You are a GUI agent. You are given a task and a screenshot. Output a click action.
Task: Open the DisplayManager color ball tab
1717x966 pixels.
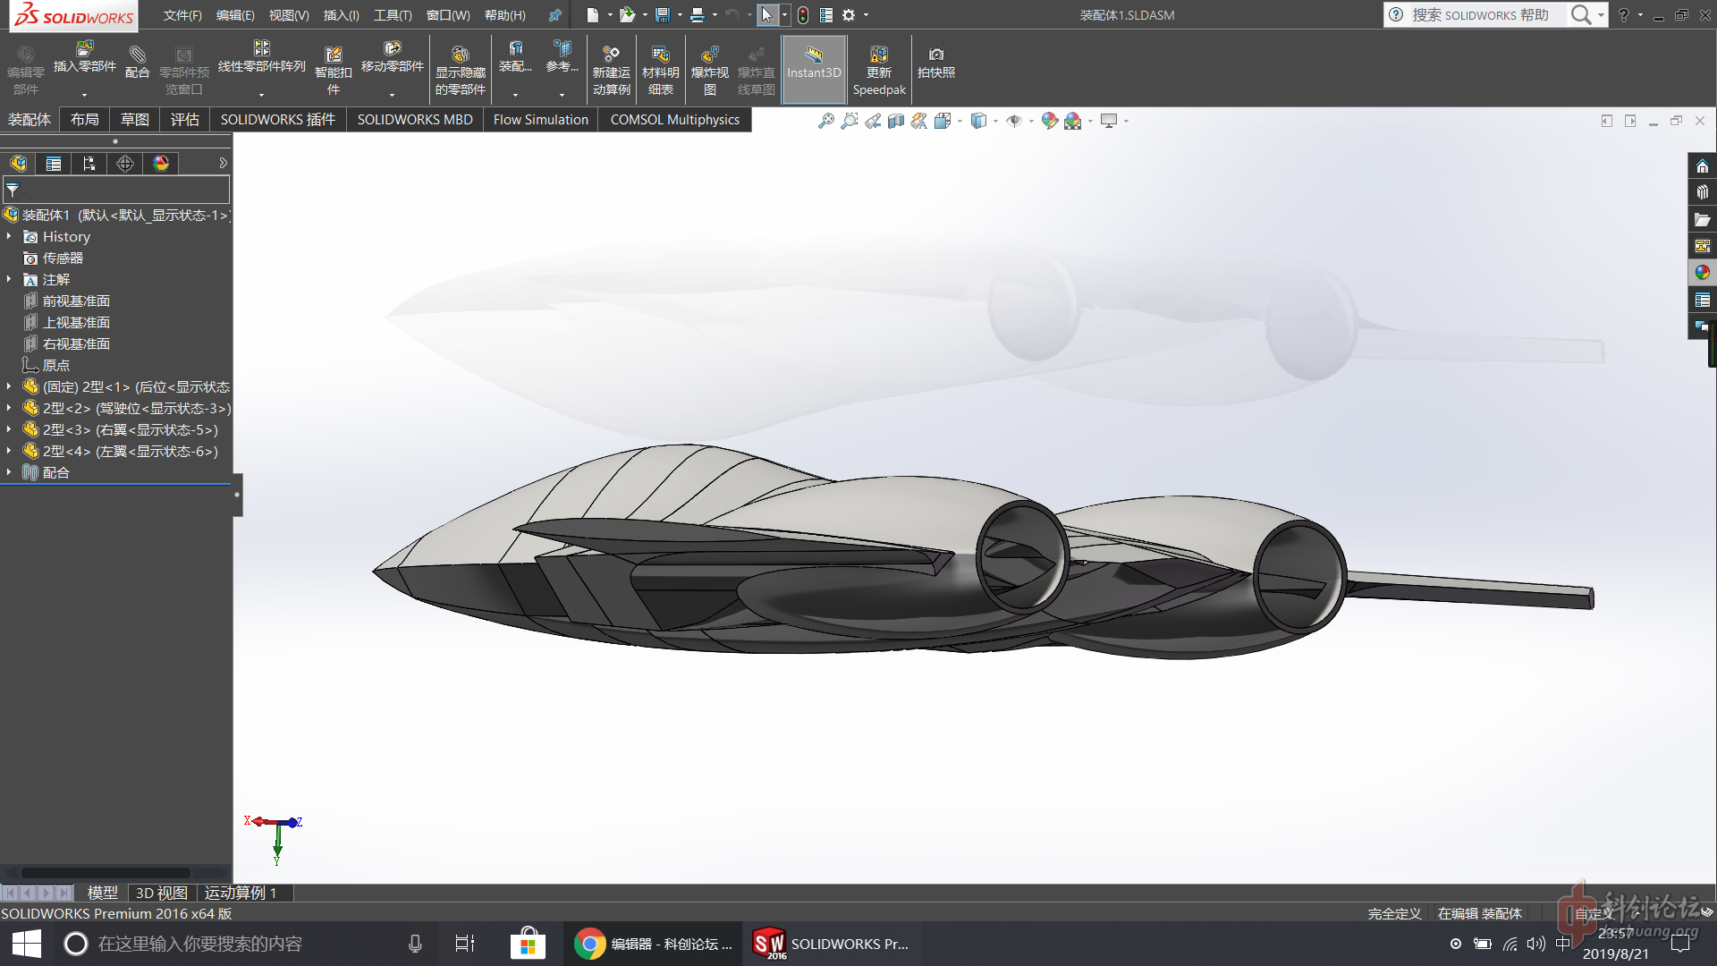tap(161, 164)
